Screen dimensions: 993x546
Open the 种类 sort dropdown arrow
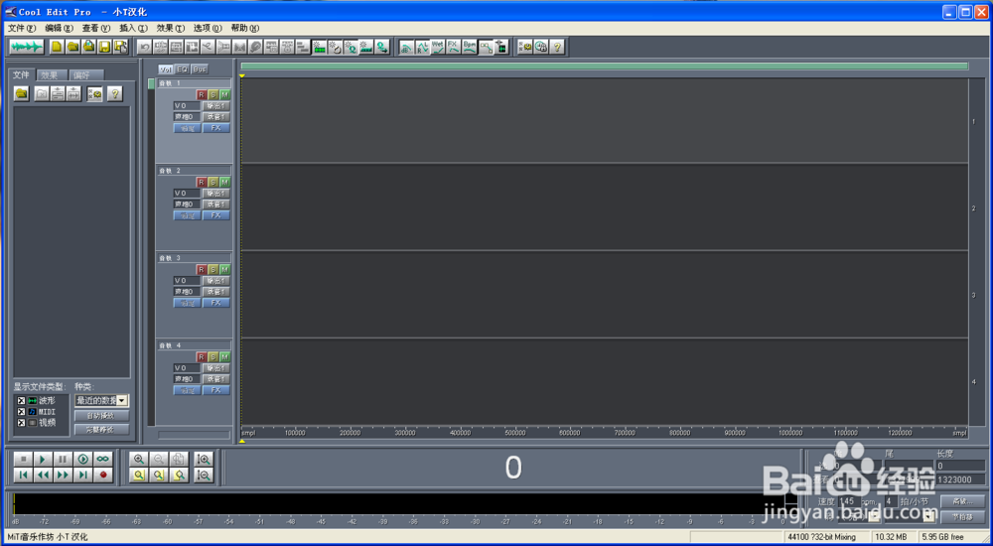(x=122, y=400)
